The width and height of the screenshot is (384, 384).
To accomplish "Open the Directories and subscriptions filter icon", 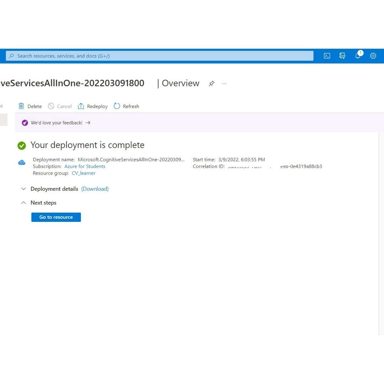I will [342, 56].
